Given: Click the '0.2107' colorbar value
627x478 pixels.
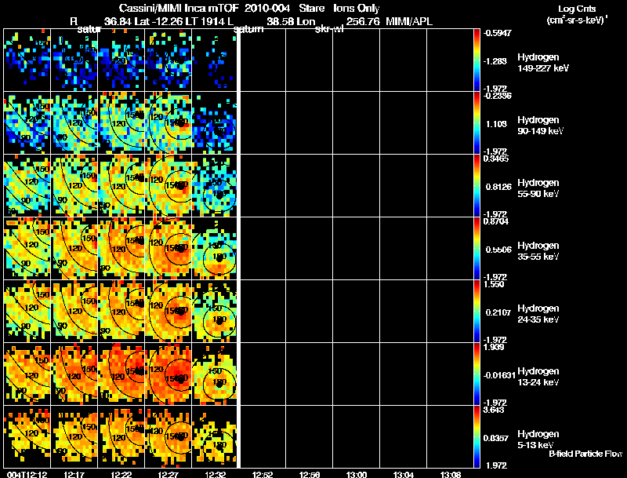Looking at the screenshot, I should (x=498, y=312).
